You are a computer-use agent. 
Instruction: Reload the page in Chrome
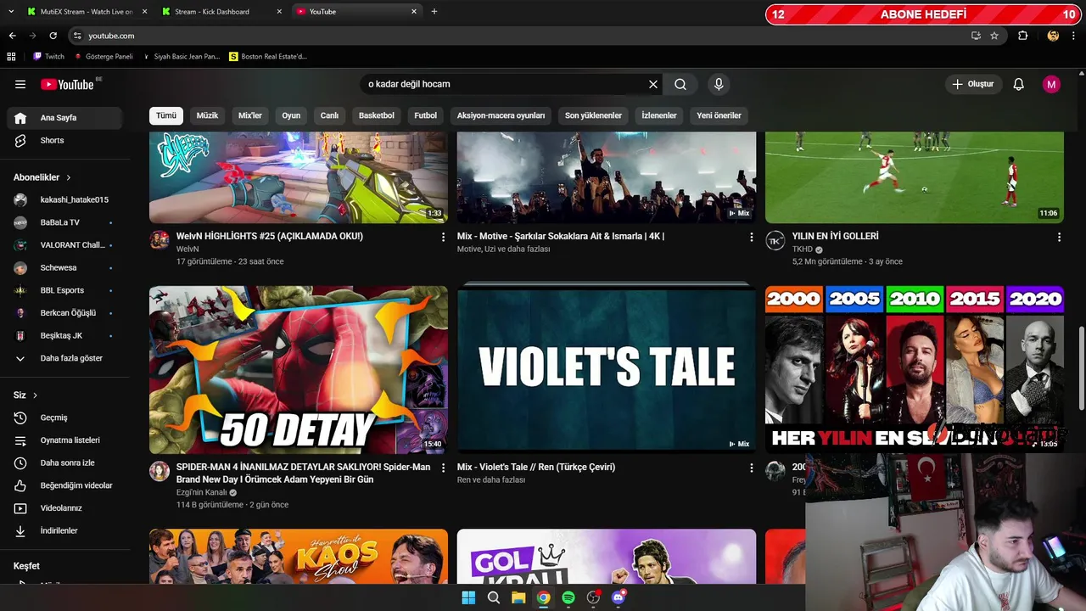click(53, 36)
